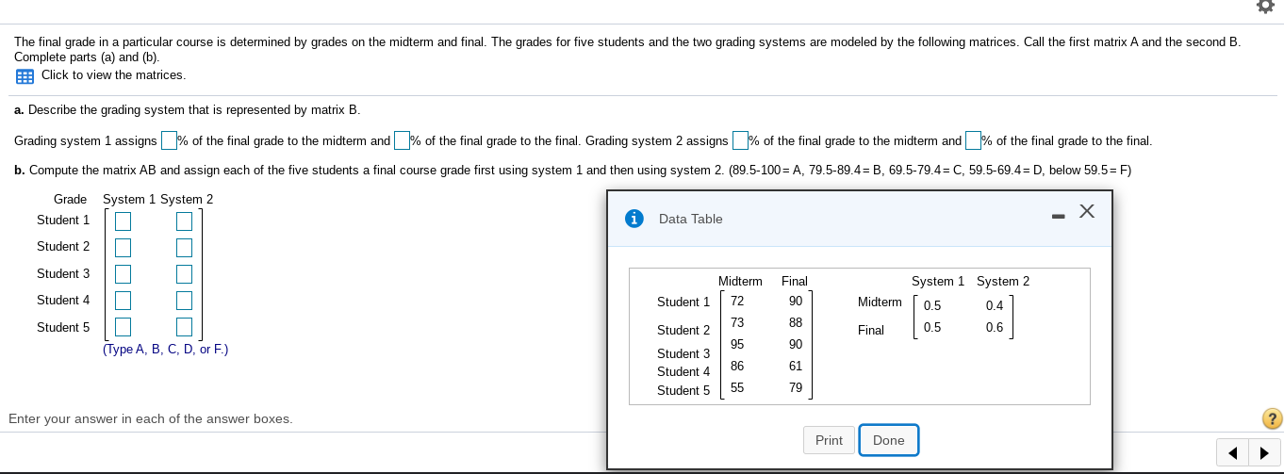Select Student 5 System 1 grade box

coord(123,328)
